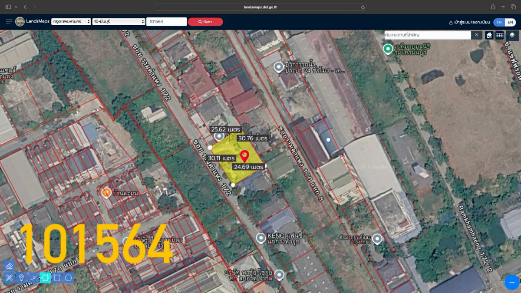This screenshot has width=521, height=293.
Task: Click the Safari sidebar toggle icon
Action: pos(8,7)
